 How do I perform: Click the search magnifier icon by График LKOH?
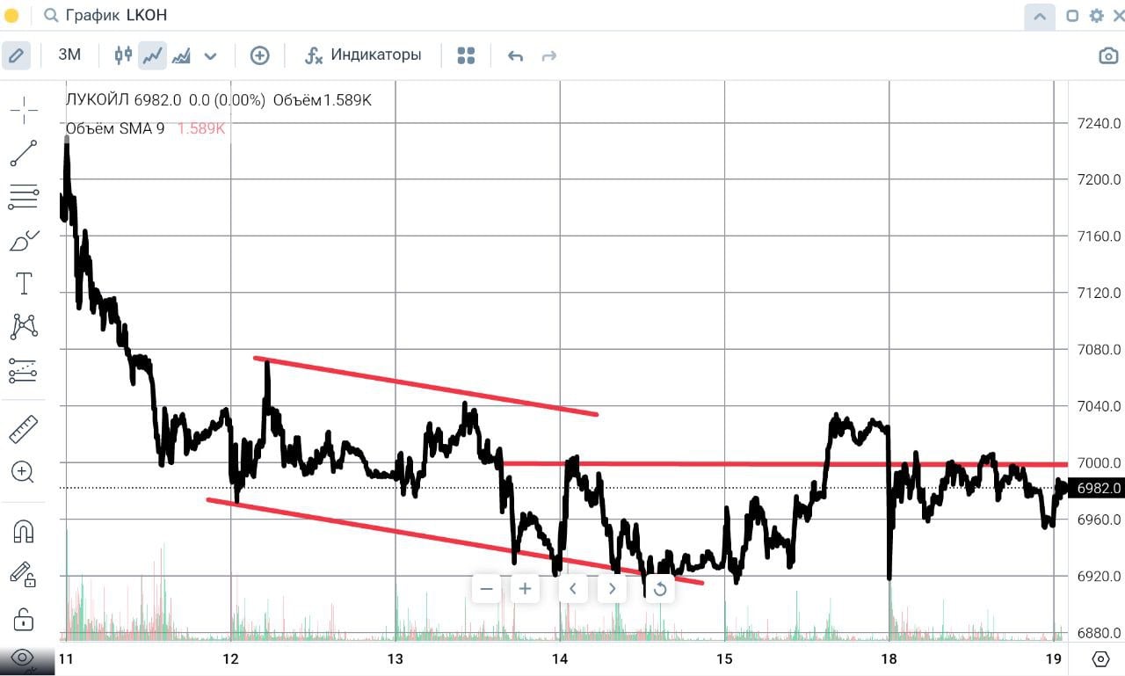[52, 15]
